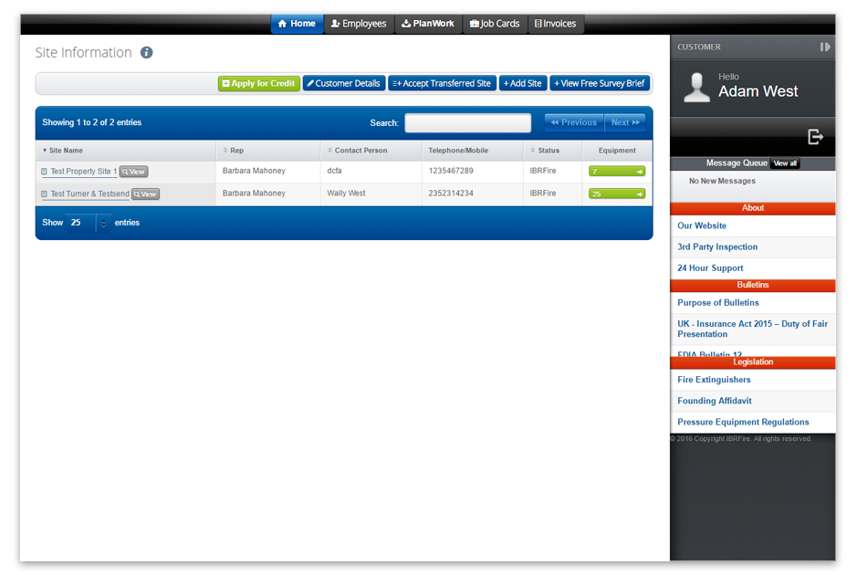The height and width of the screenshot is (575, 857).
Task: Click Accept Transferred Site button
Action: point(442,83)
